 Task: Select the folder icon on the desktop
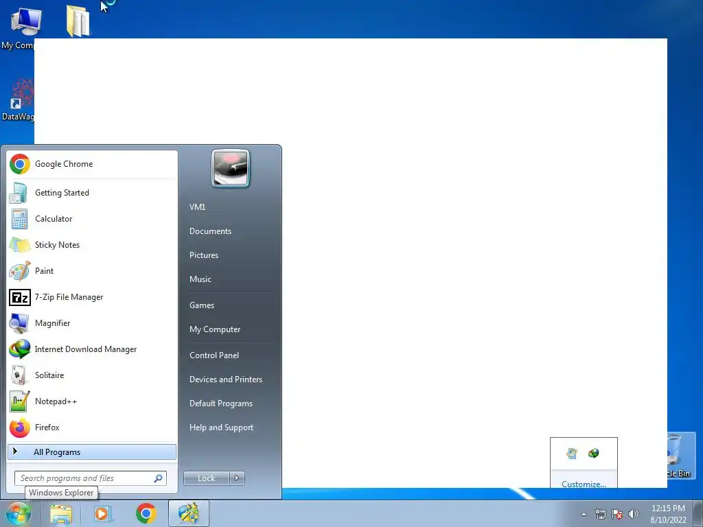pyautogui.click(x=78, y=21)
